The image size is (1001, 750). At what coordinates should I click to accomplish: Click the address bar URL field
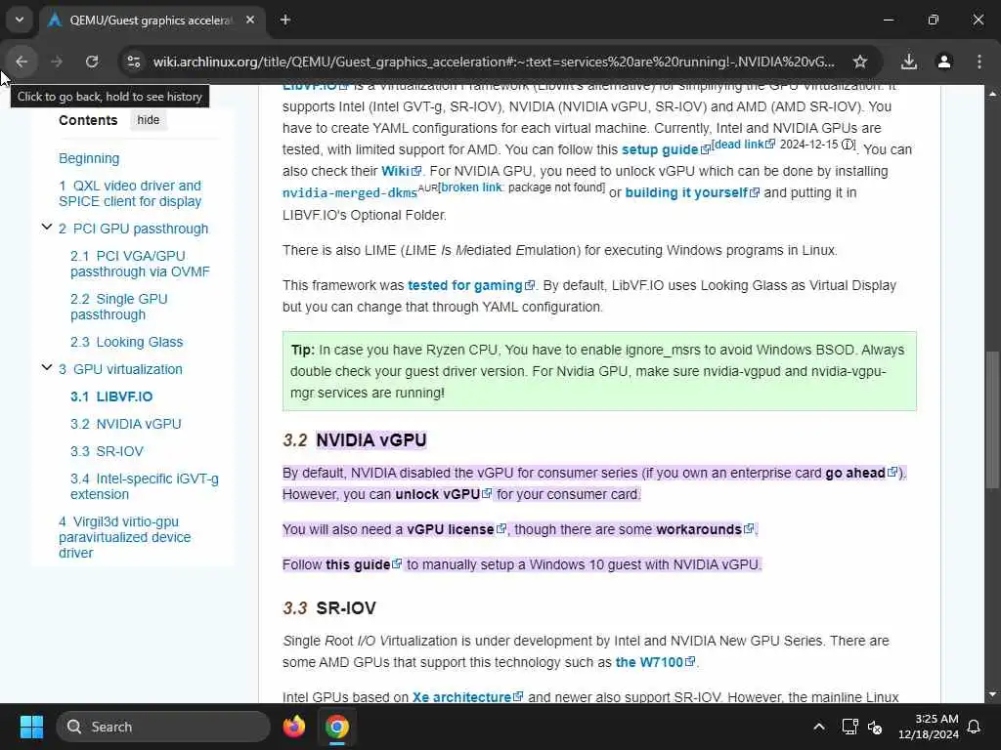click(x=494, y=62)
